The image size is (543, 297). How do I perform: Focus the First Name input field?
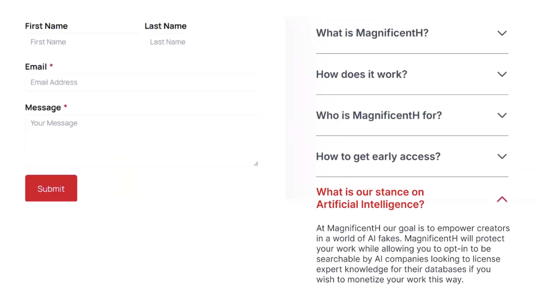(x=81, y=42)
